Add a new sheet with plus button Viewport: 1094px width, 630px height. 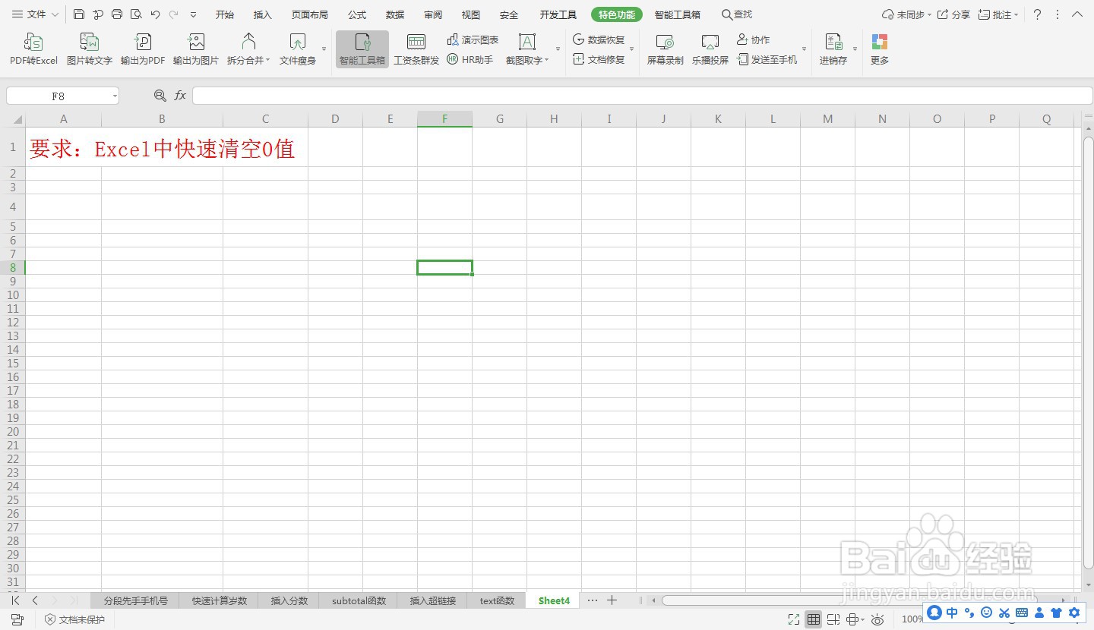(612, 600)
